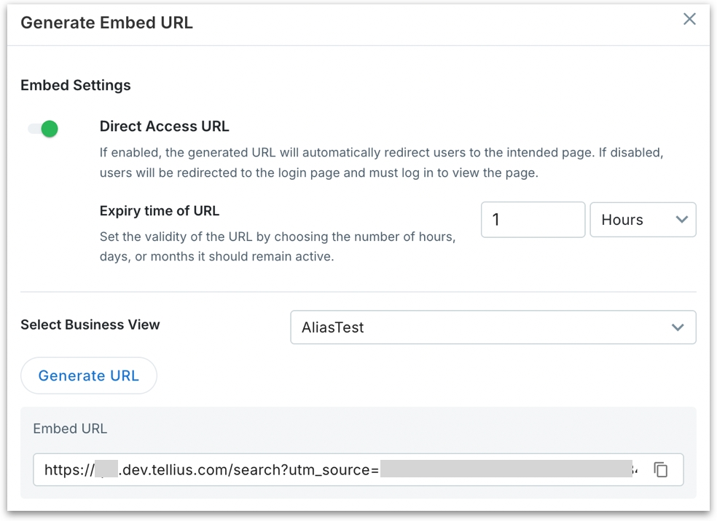The height and width of the screenshot is (521, 717).
Task: Disable the Direct Access URL toggle
Action: (43, 130)
